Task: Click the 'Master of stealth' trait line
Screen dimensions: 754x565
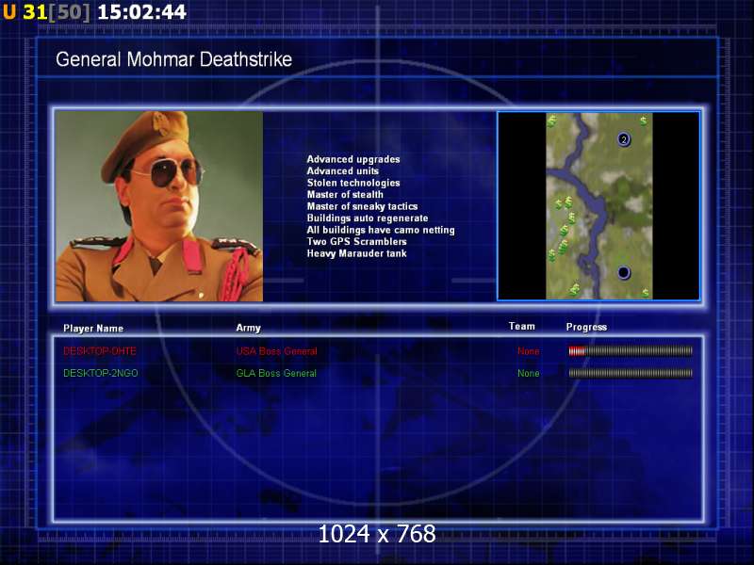Action: tap(345, 195)
